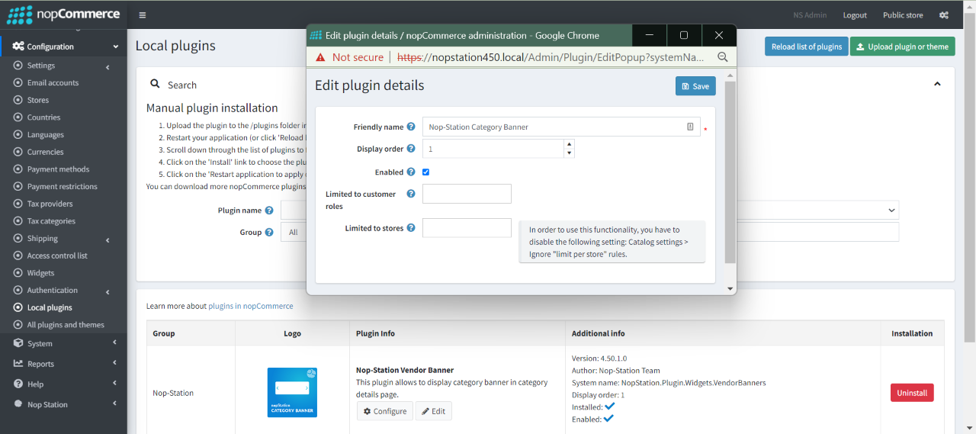The image size is (976, 434).
Task: Expand the System menu
Action: pos(63,343)
